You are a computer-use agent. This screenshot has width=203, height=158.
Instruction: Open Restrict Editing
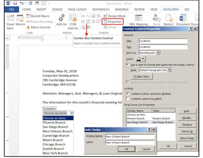point(168,20)
